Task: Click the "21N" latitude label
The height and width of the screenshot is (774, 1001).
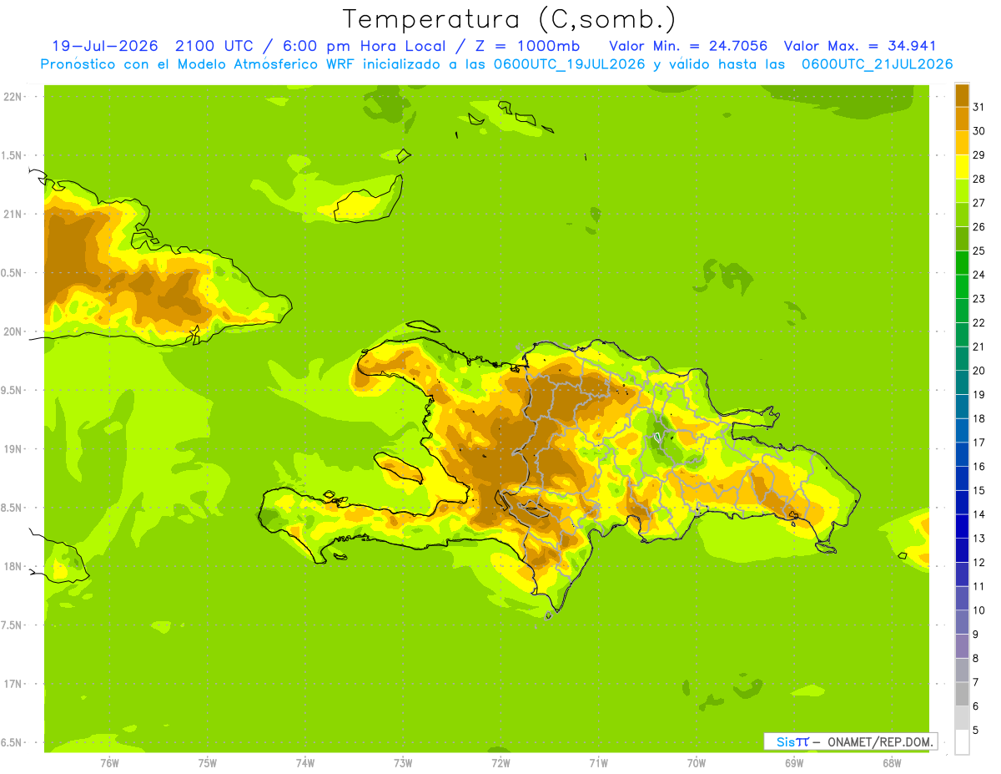Action: pos(13,214)
